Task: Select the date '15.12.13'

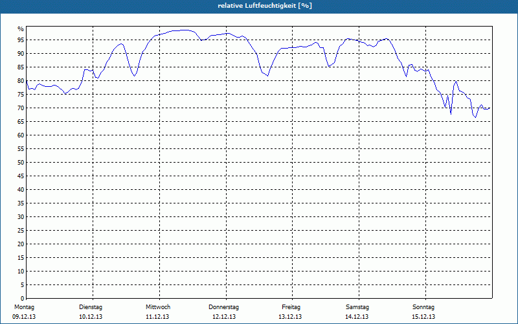Action: (423, 317)
